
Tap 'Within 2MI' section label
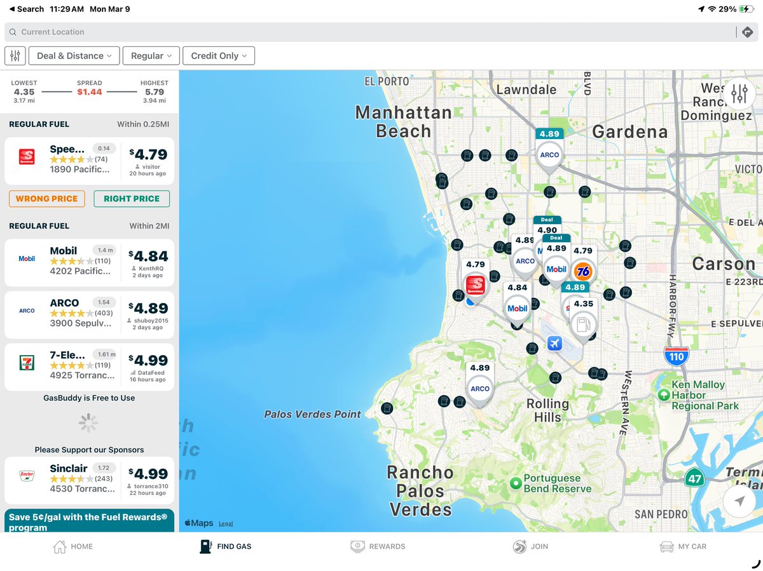pyautogui.click(x=149, y=225)
